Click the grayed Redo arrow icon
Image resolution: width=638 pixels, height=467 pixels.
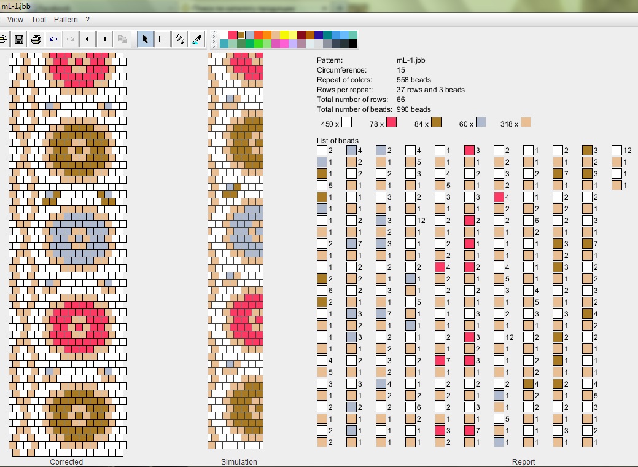(71, 39)
